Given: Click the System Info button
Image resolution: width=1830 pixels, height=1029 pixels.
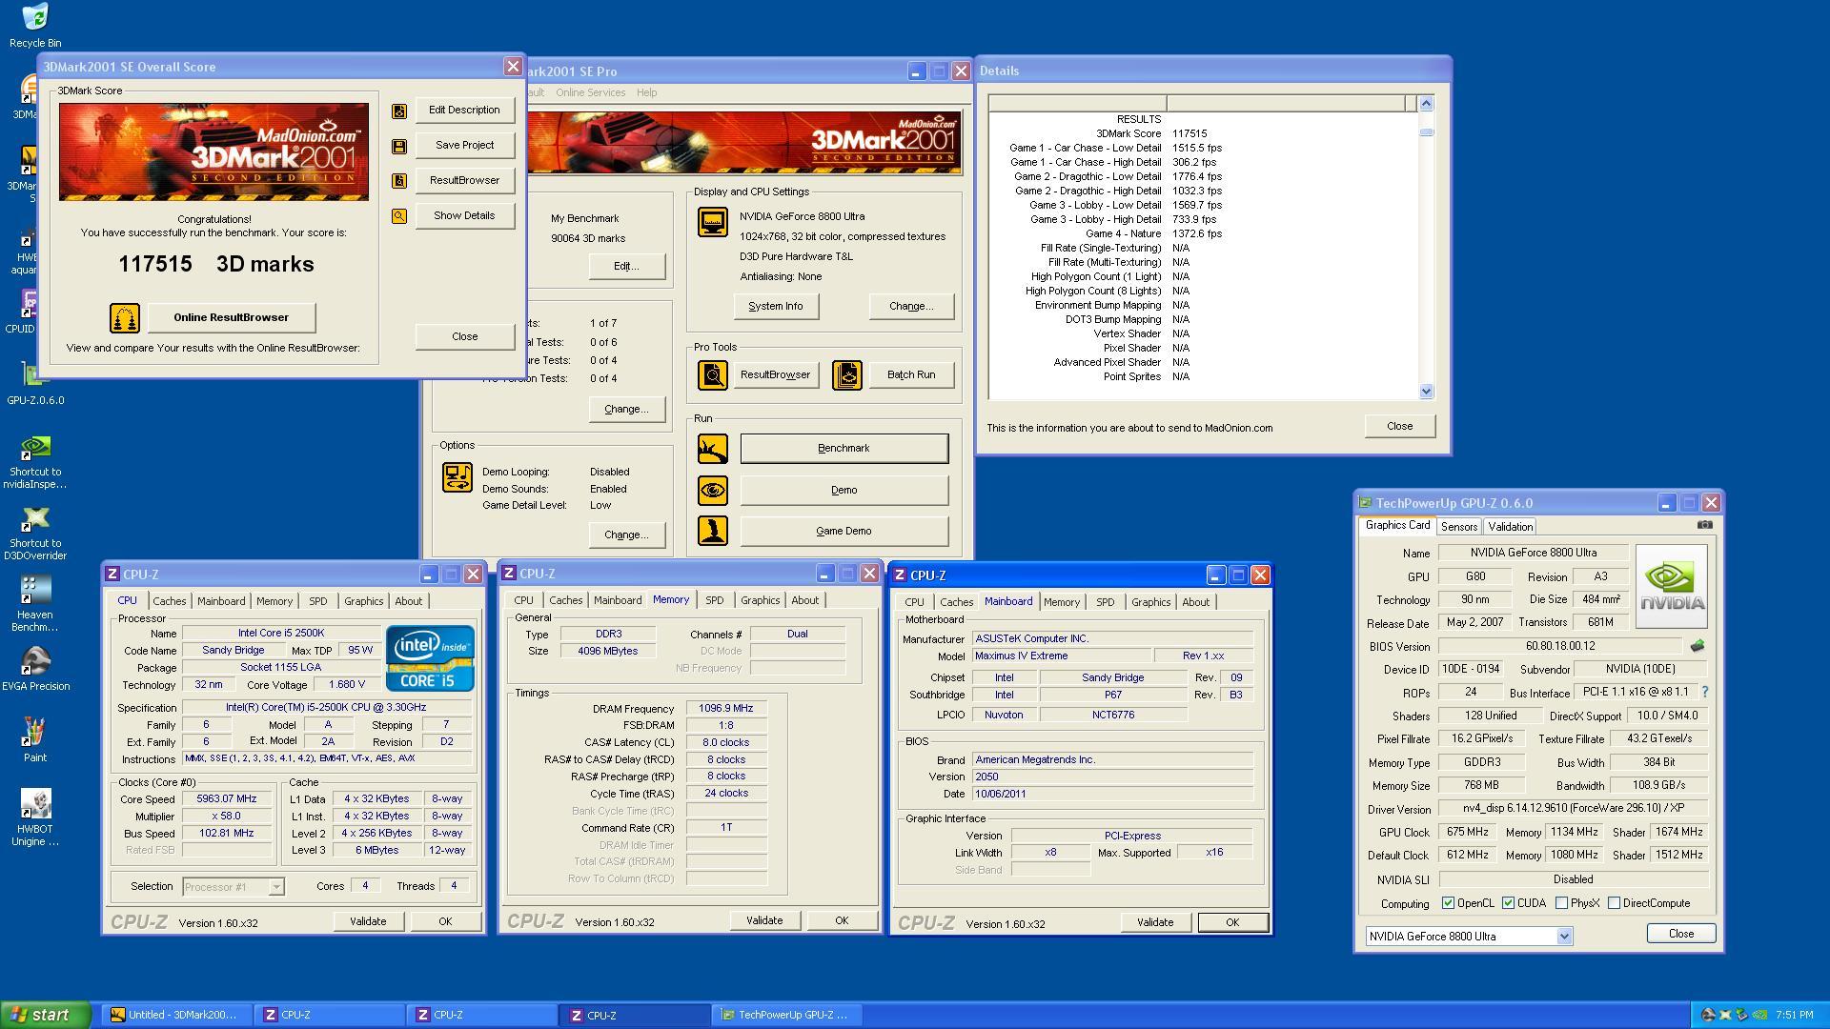Looking at the screenshot, I should click(775, 306).
